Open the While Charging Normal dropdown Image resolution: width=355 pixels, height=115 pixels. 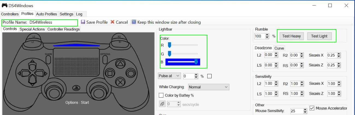tap(208, 87)
